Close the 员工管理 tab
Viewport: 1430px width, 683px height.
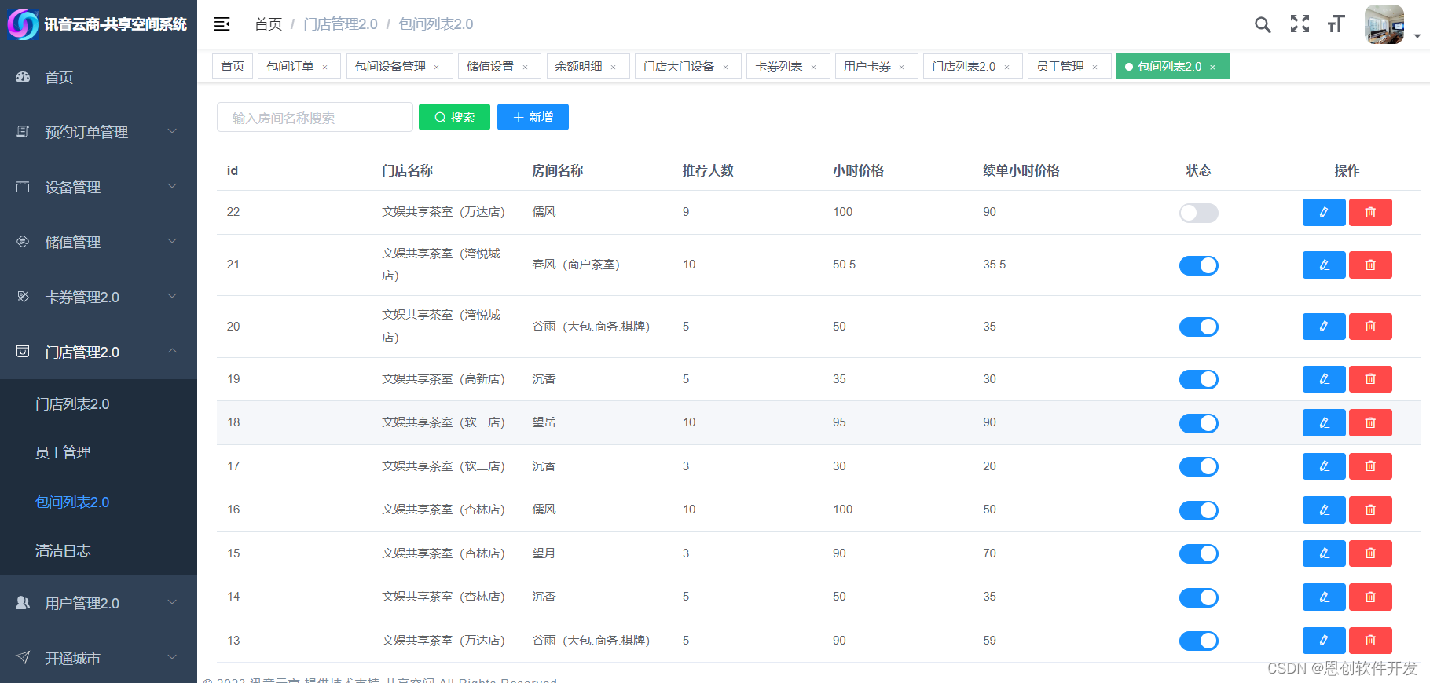click(x=1094, y=68)
